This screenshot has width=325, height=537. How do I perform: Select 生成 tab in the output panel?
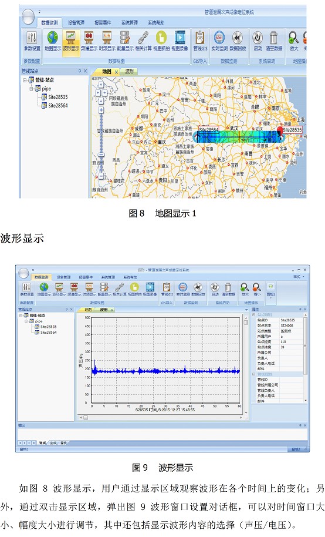53,443
